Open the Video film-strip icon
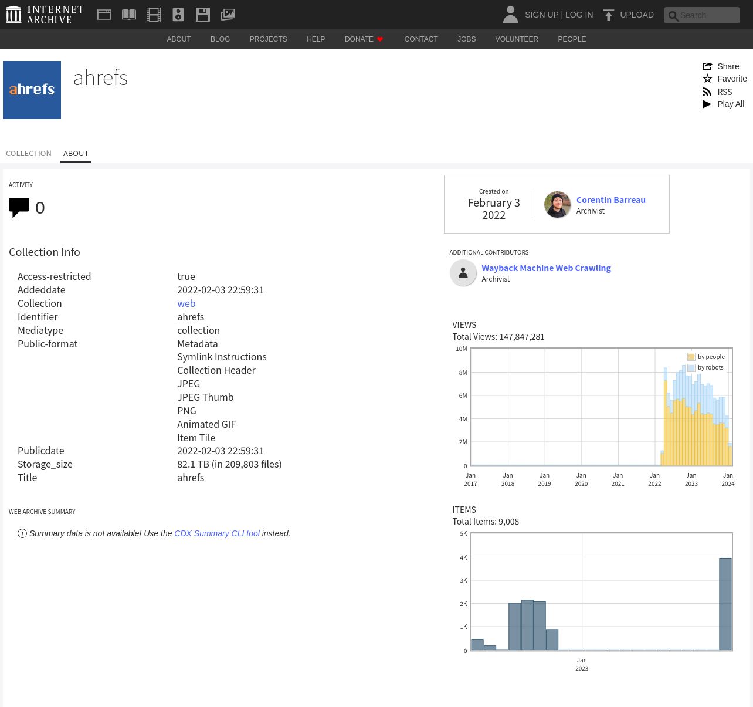Viewport: 753px width, 707px height. 154,15
